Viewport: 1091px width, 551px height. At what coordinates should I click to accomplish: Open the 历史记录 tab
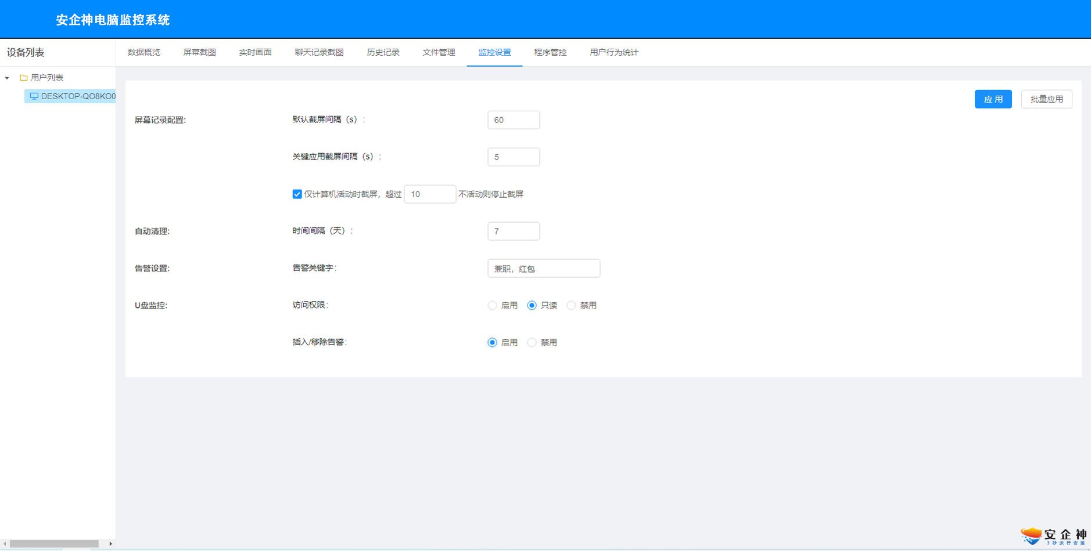point(383,52)
